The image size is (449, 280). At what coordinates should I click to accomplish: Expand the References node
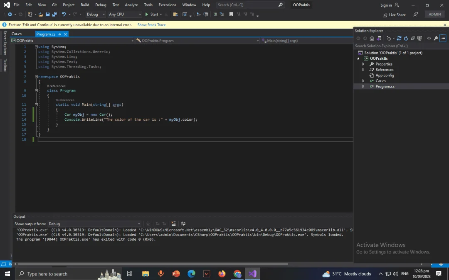click(363, 70)
